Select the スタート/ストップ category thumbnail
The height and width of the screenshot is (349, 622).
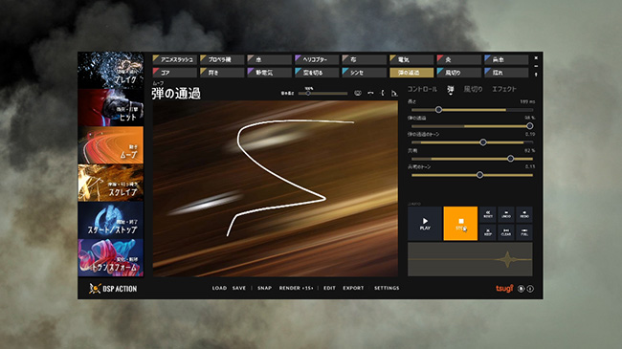pos(111,221)
